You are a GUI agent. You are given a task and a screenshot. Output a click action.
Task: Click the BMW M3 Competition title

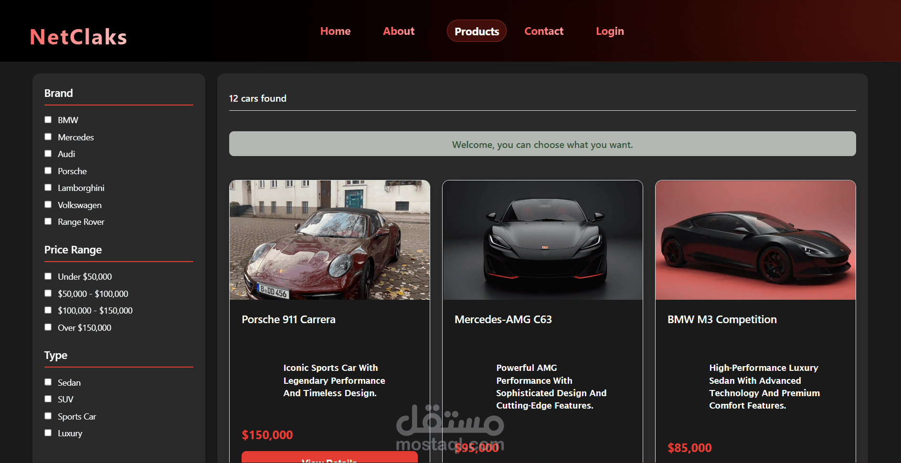point(722,320)
